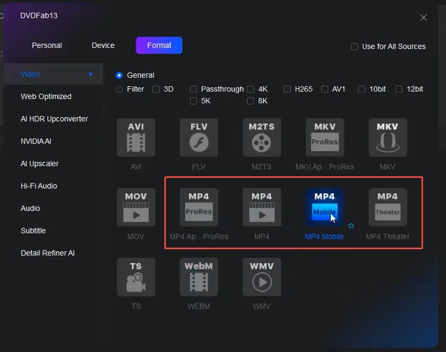446x352 pixels.
Task: Open the Device tab
Action: 103,45
